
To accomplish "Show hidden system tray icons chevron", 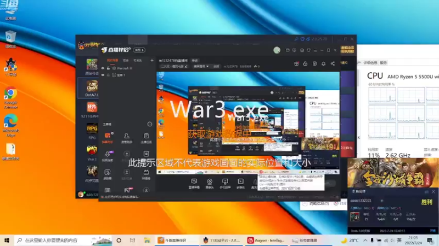I will point(365,240).
